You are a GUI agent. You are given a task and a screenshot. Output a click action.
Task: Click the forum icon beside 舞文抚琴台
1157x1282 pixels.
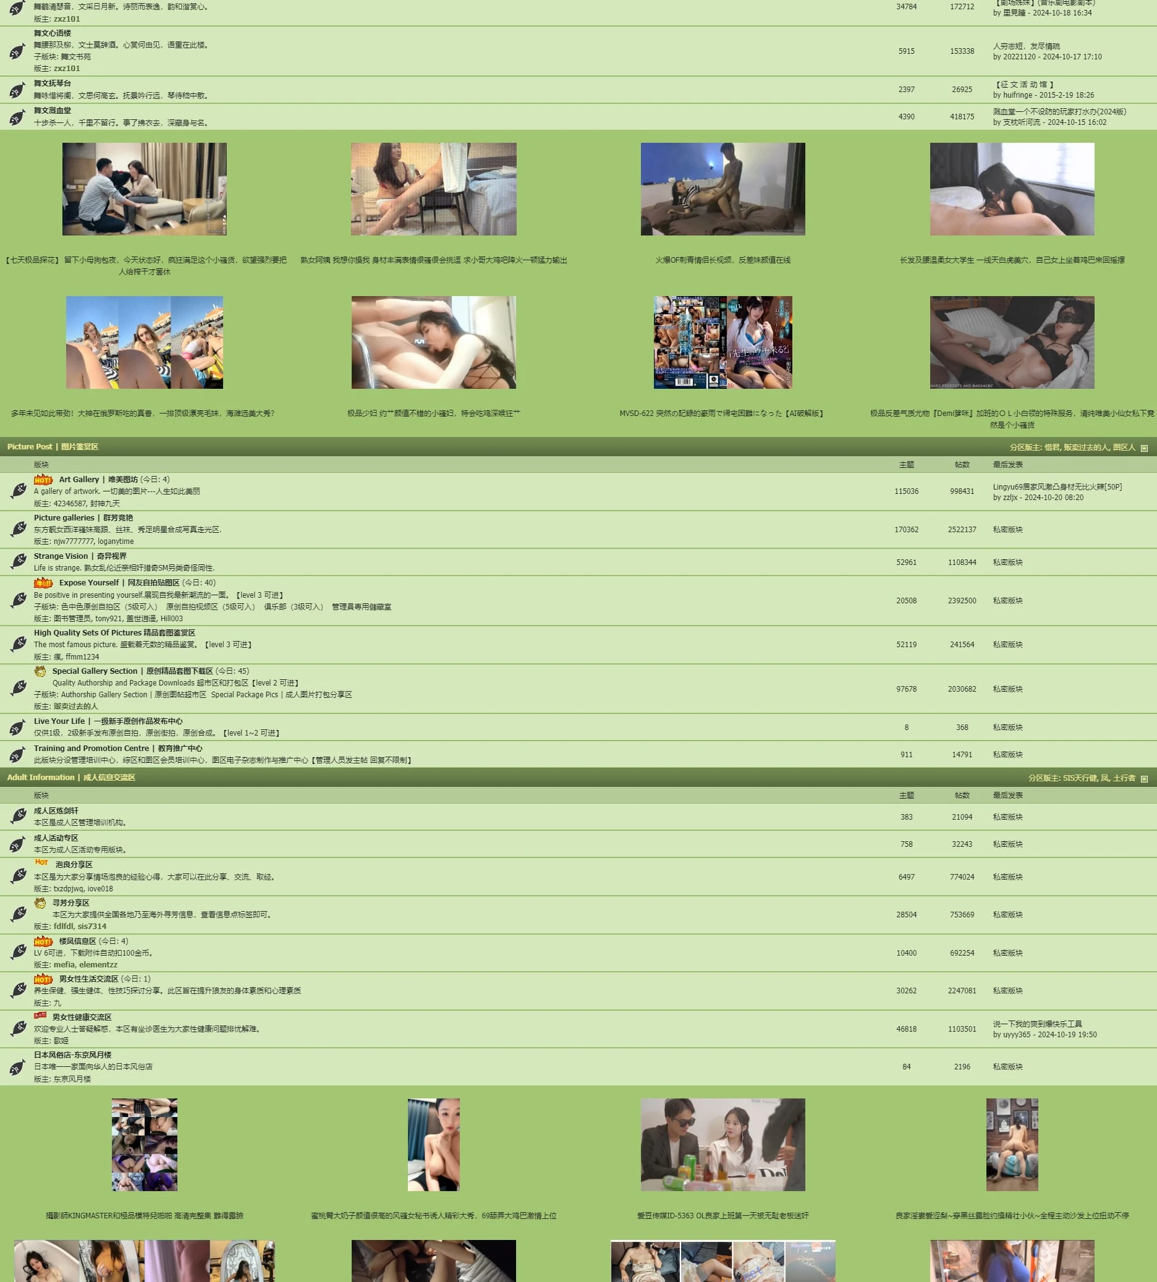17,90
